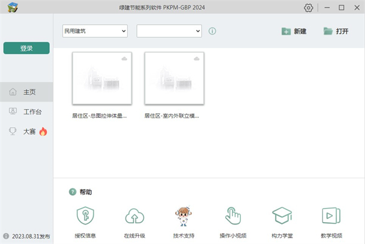Click cloud icon on 居住区-总图拉伸体量 card
Viewport: 365px width, 244px height.
pyautogui.click(x=124, y=58)
